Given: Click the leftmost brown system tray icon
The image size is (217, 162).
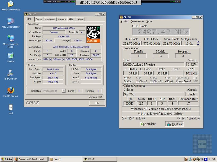Looking at the screenshot, I should click(x=187, y=159).
